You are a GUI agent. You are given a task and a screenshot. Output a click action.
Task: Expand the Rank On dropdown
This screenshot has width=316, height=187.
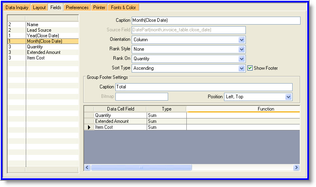[241, 59]
